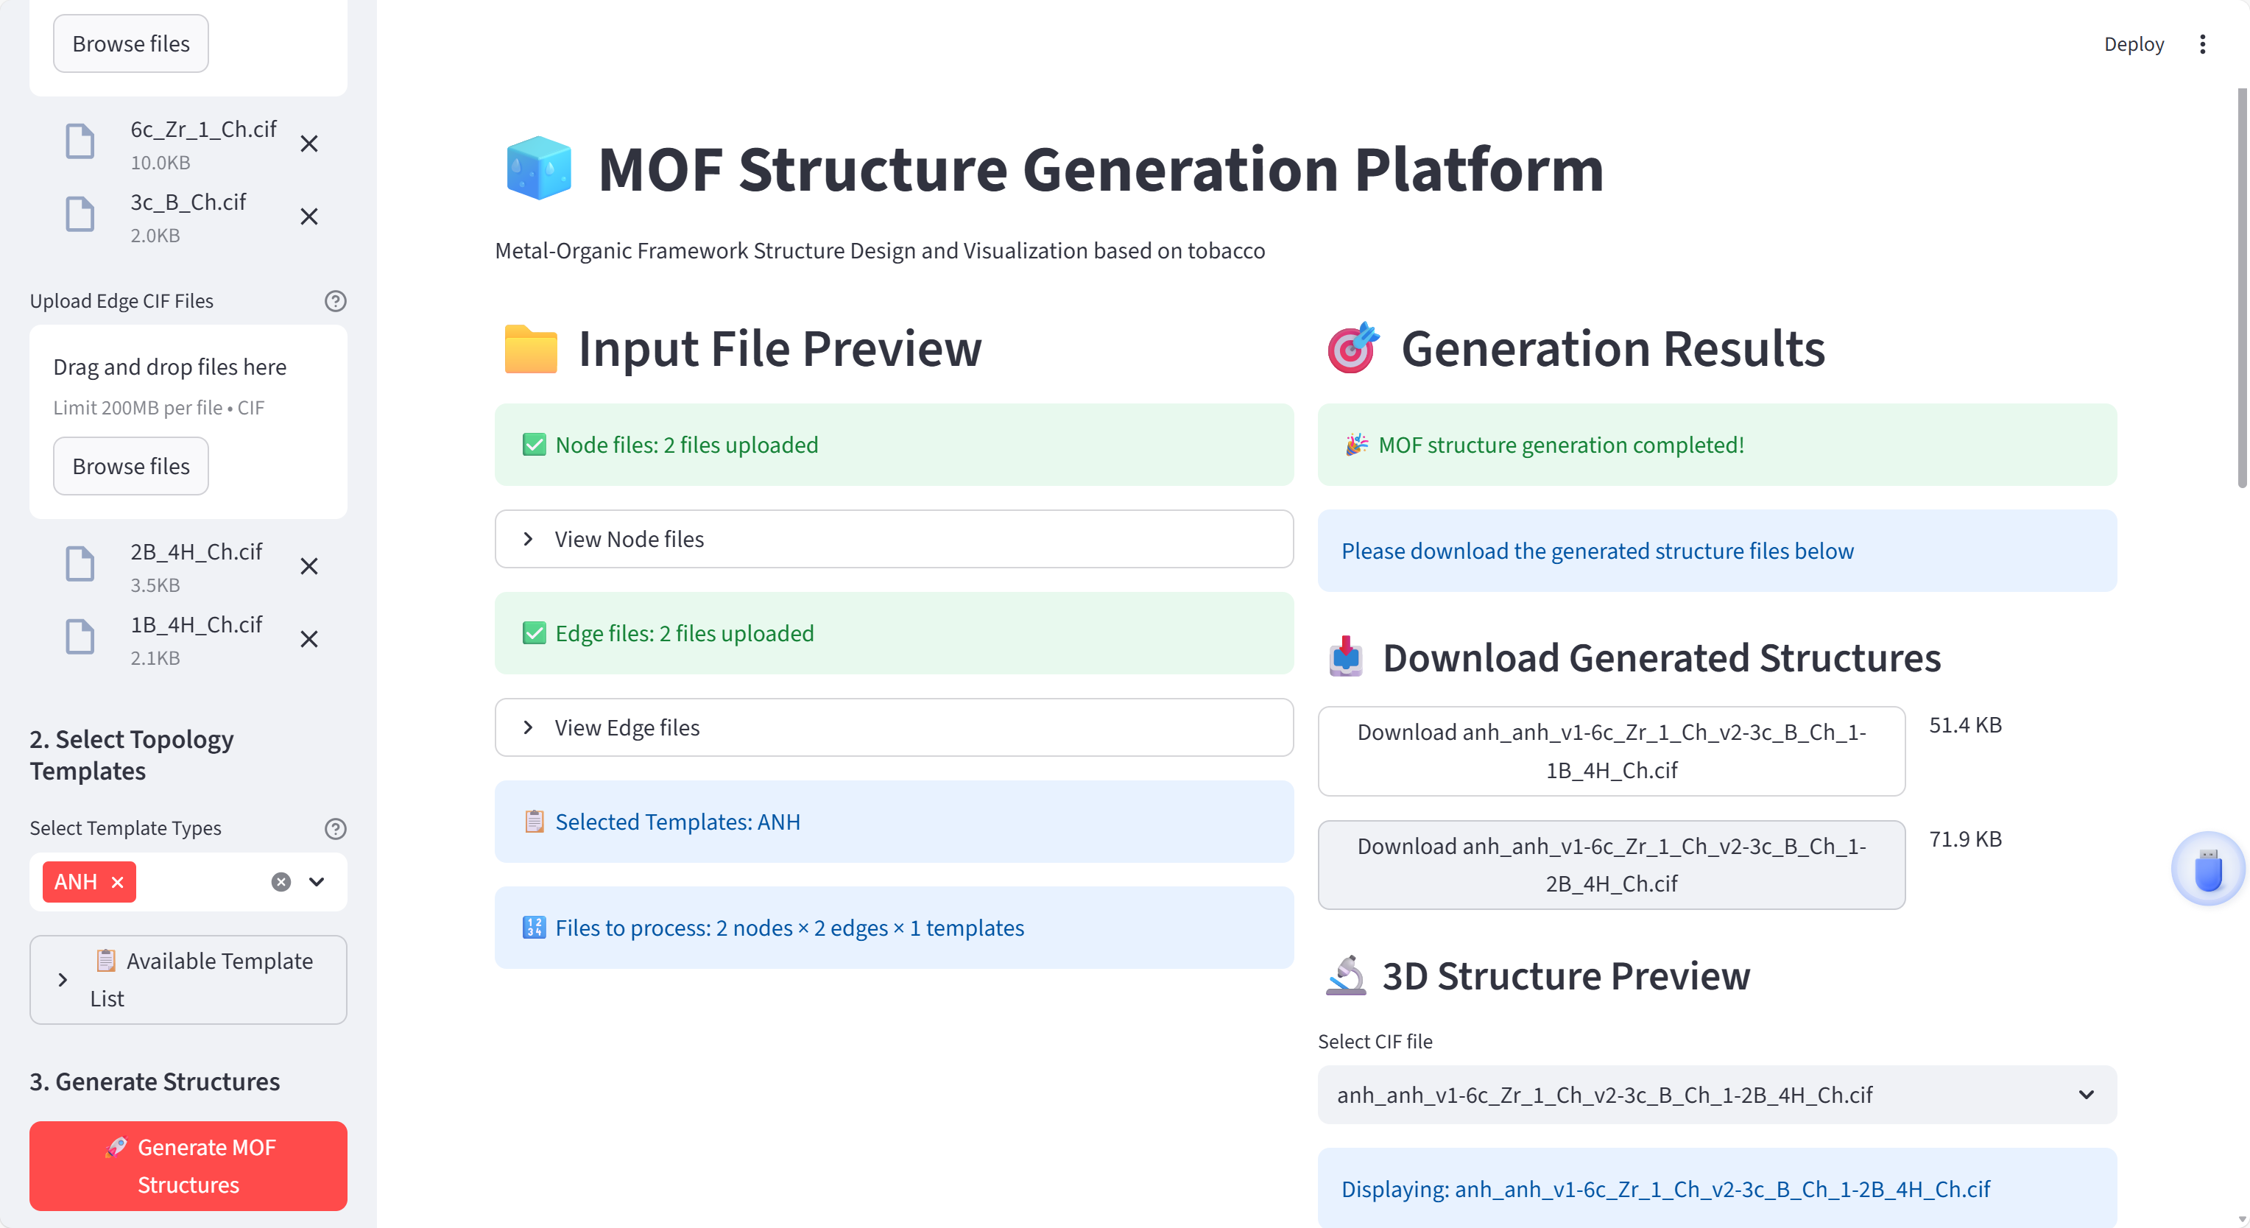Image resolution: width=2250 pixels, height=1228 pixels.
Task: Open the three-dot main menu
Action: (x=2202, y=45)
